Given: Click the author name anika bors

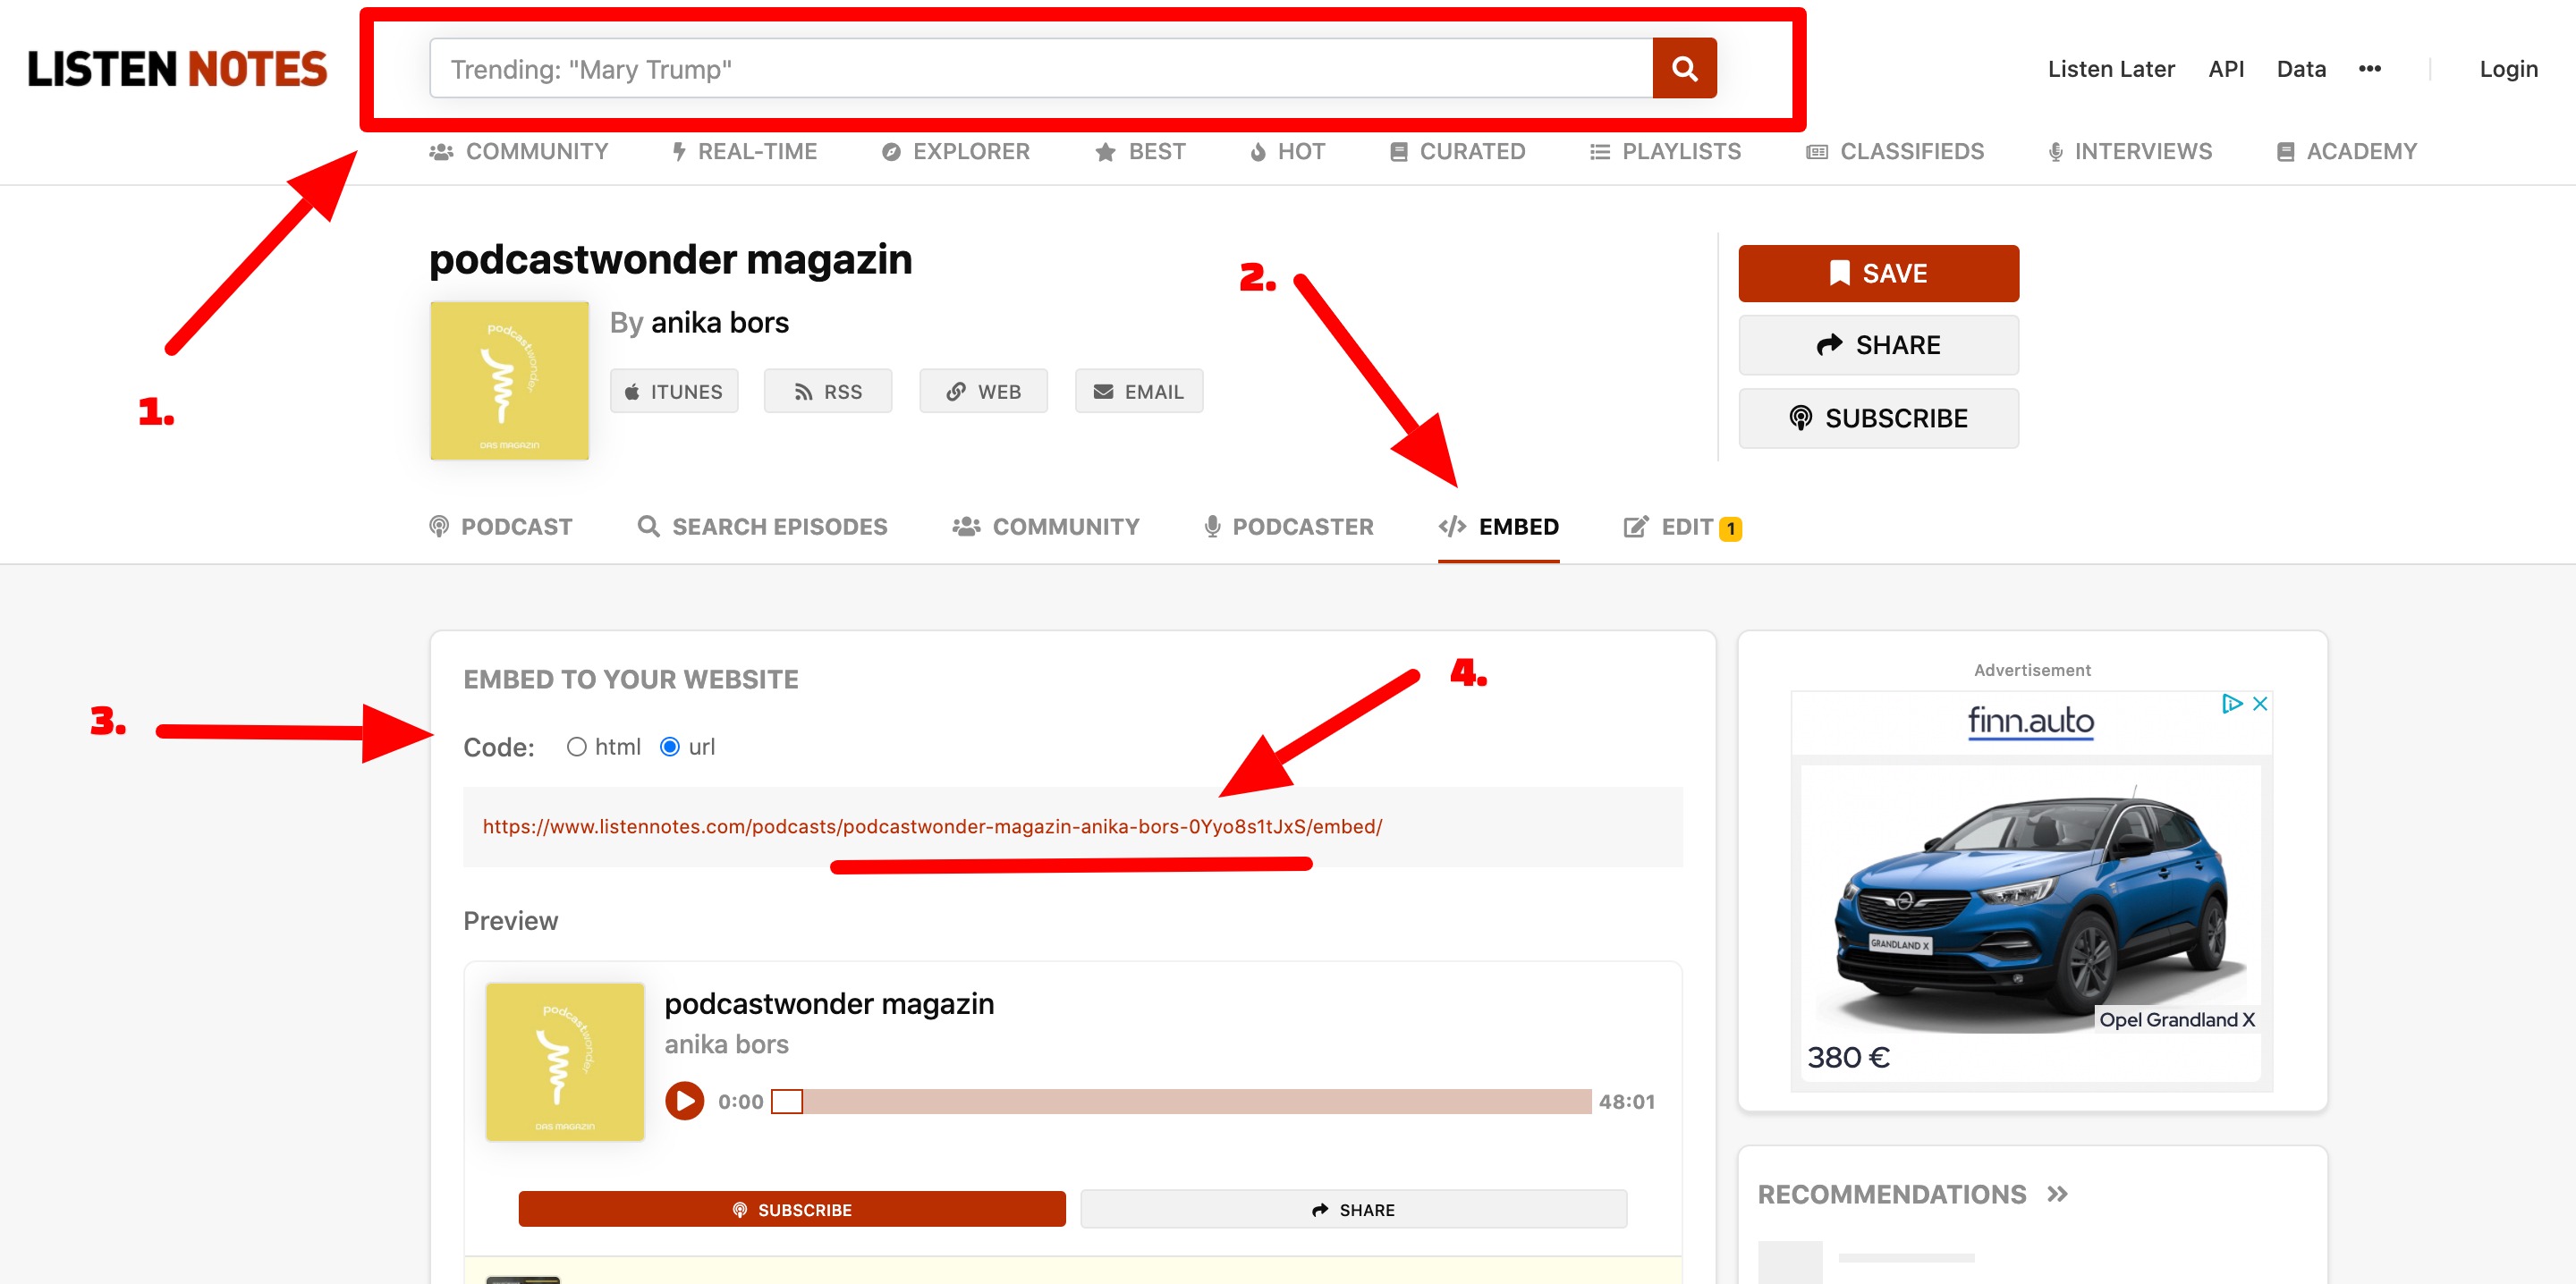Looking at the screenshot, I should point(720,322).
